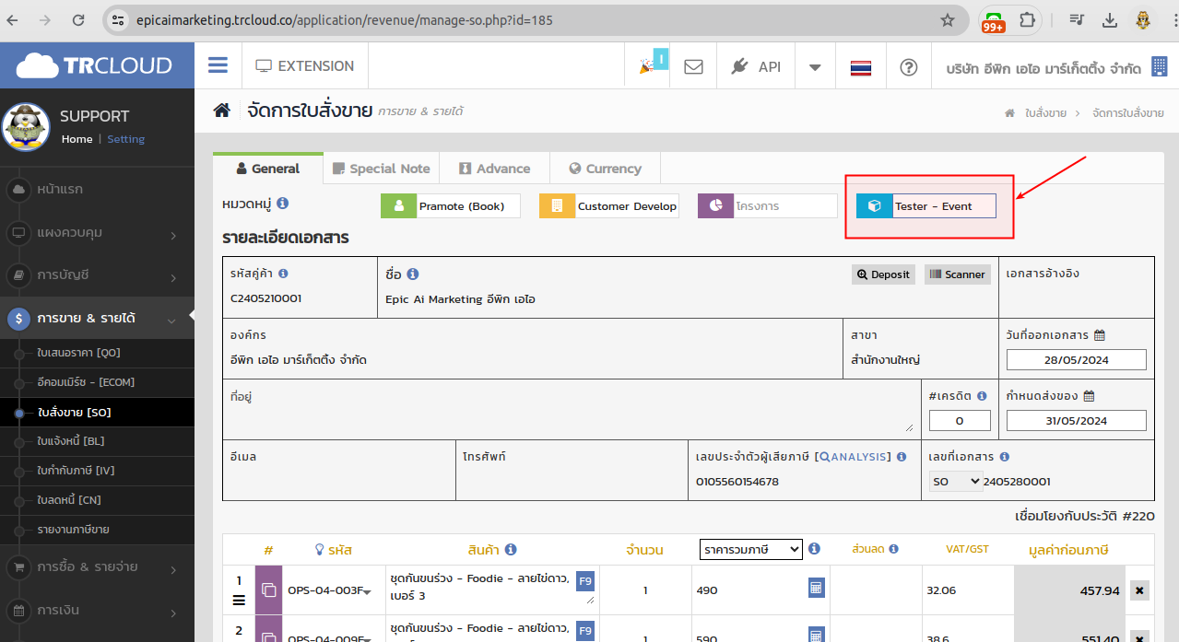The image size is (1179, 642).
Task: Open the mail envelope icon
Action: [x=693, y=67]
